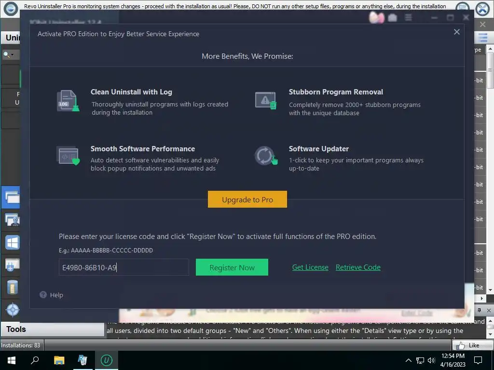Expand the Revo Tools panel header
Image resolution: width=494 pixels, height=370 pixels.
(52, 329)
